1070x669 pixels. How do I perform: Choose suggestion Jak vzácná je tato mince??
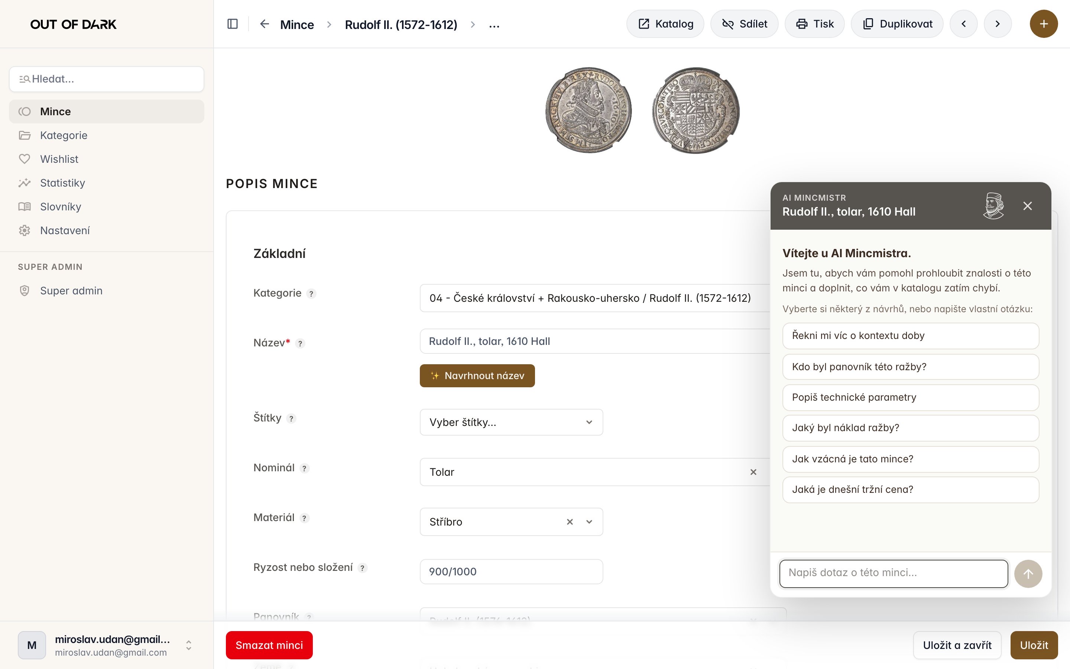[910, 459]
